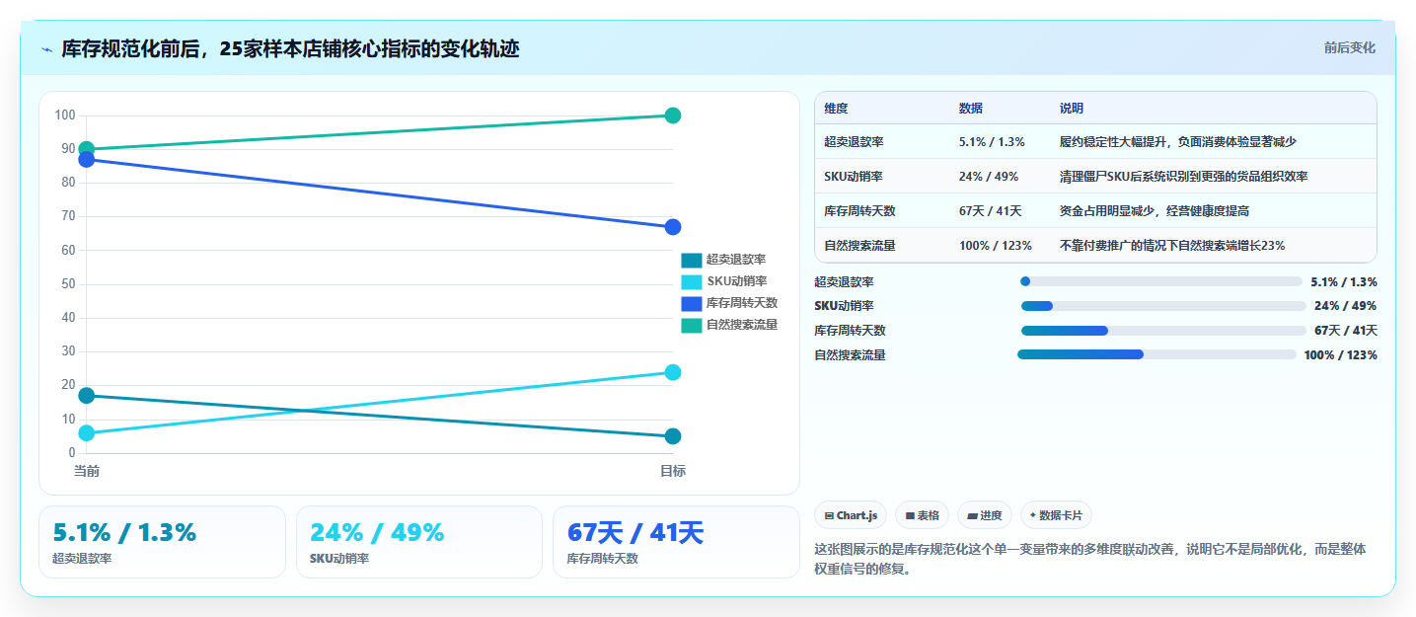Click 库存周转天数 label under third data card
Viewport: 1416px width, 617px height.
pos(602,559)
